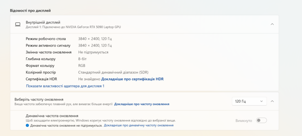Click the laptop icon beside Внутрішній дисплей
Viewport: 302px width, 136px height.
[x=18, y=25]
